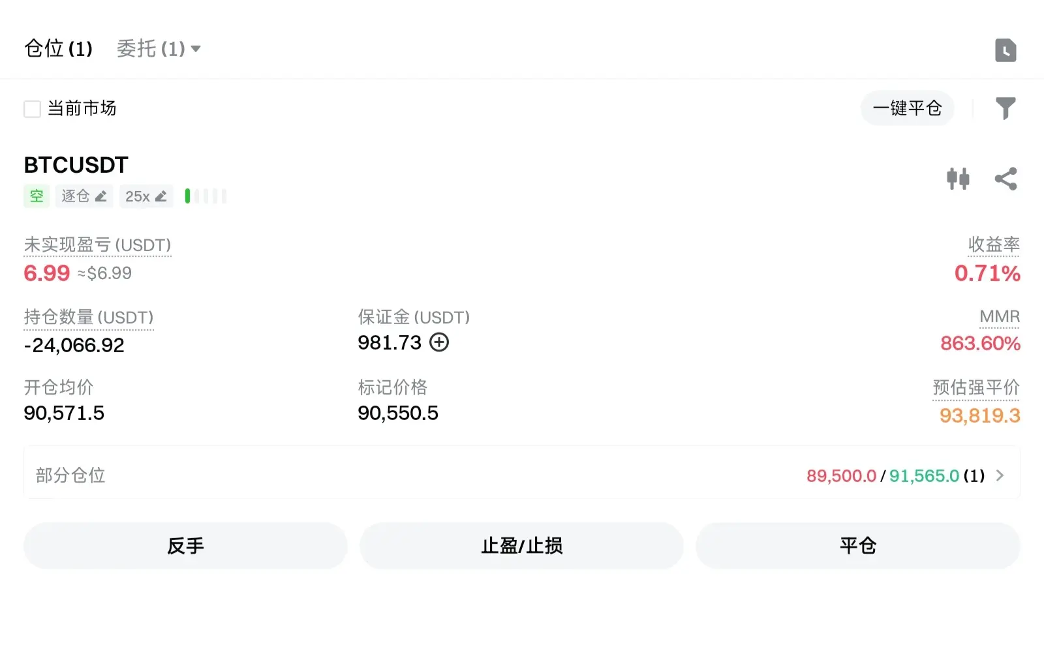This screenshot has height=662, width=1044.
Task: Add margin with the plus icon
Action: click(x=439, y=342)
